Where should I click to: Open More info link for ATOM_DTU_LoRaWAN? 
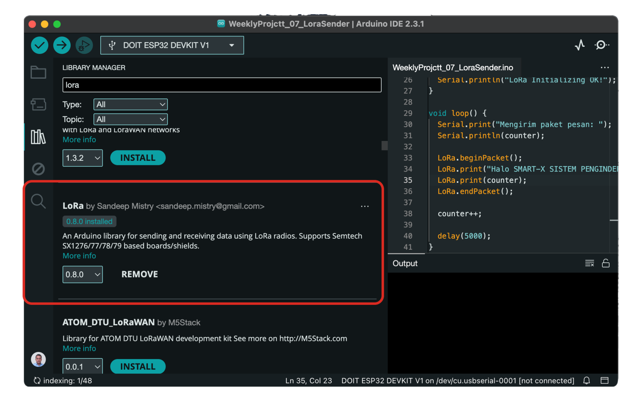(79, 349)
